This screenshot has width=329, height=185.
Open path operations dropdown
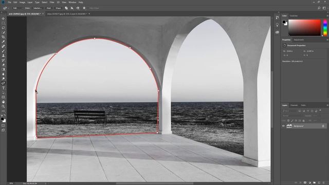66,8
